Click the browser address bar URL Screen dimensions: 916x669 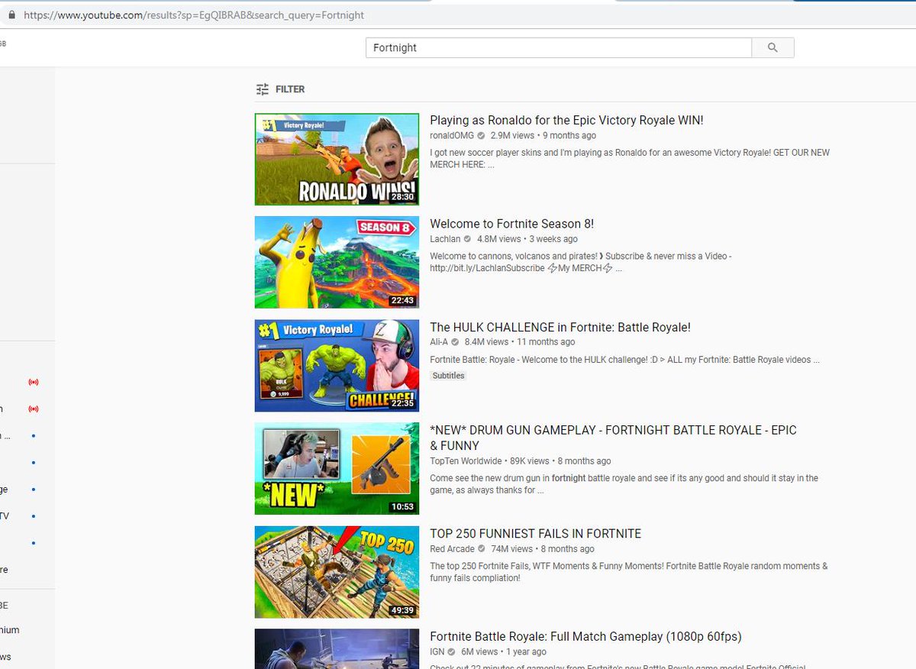coord(194,15)
